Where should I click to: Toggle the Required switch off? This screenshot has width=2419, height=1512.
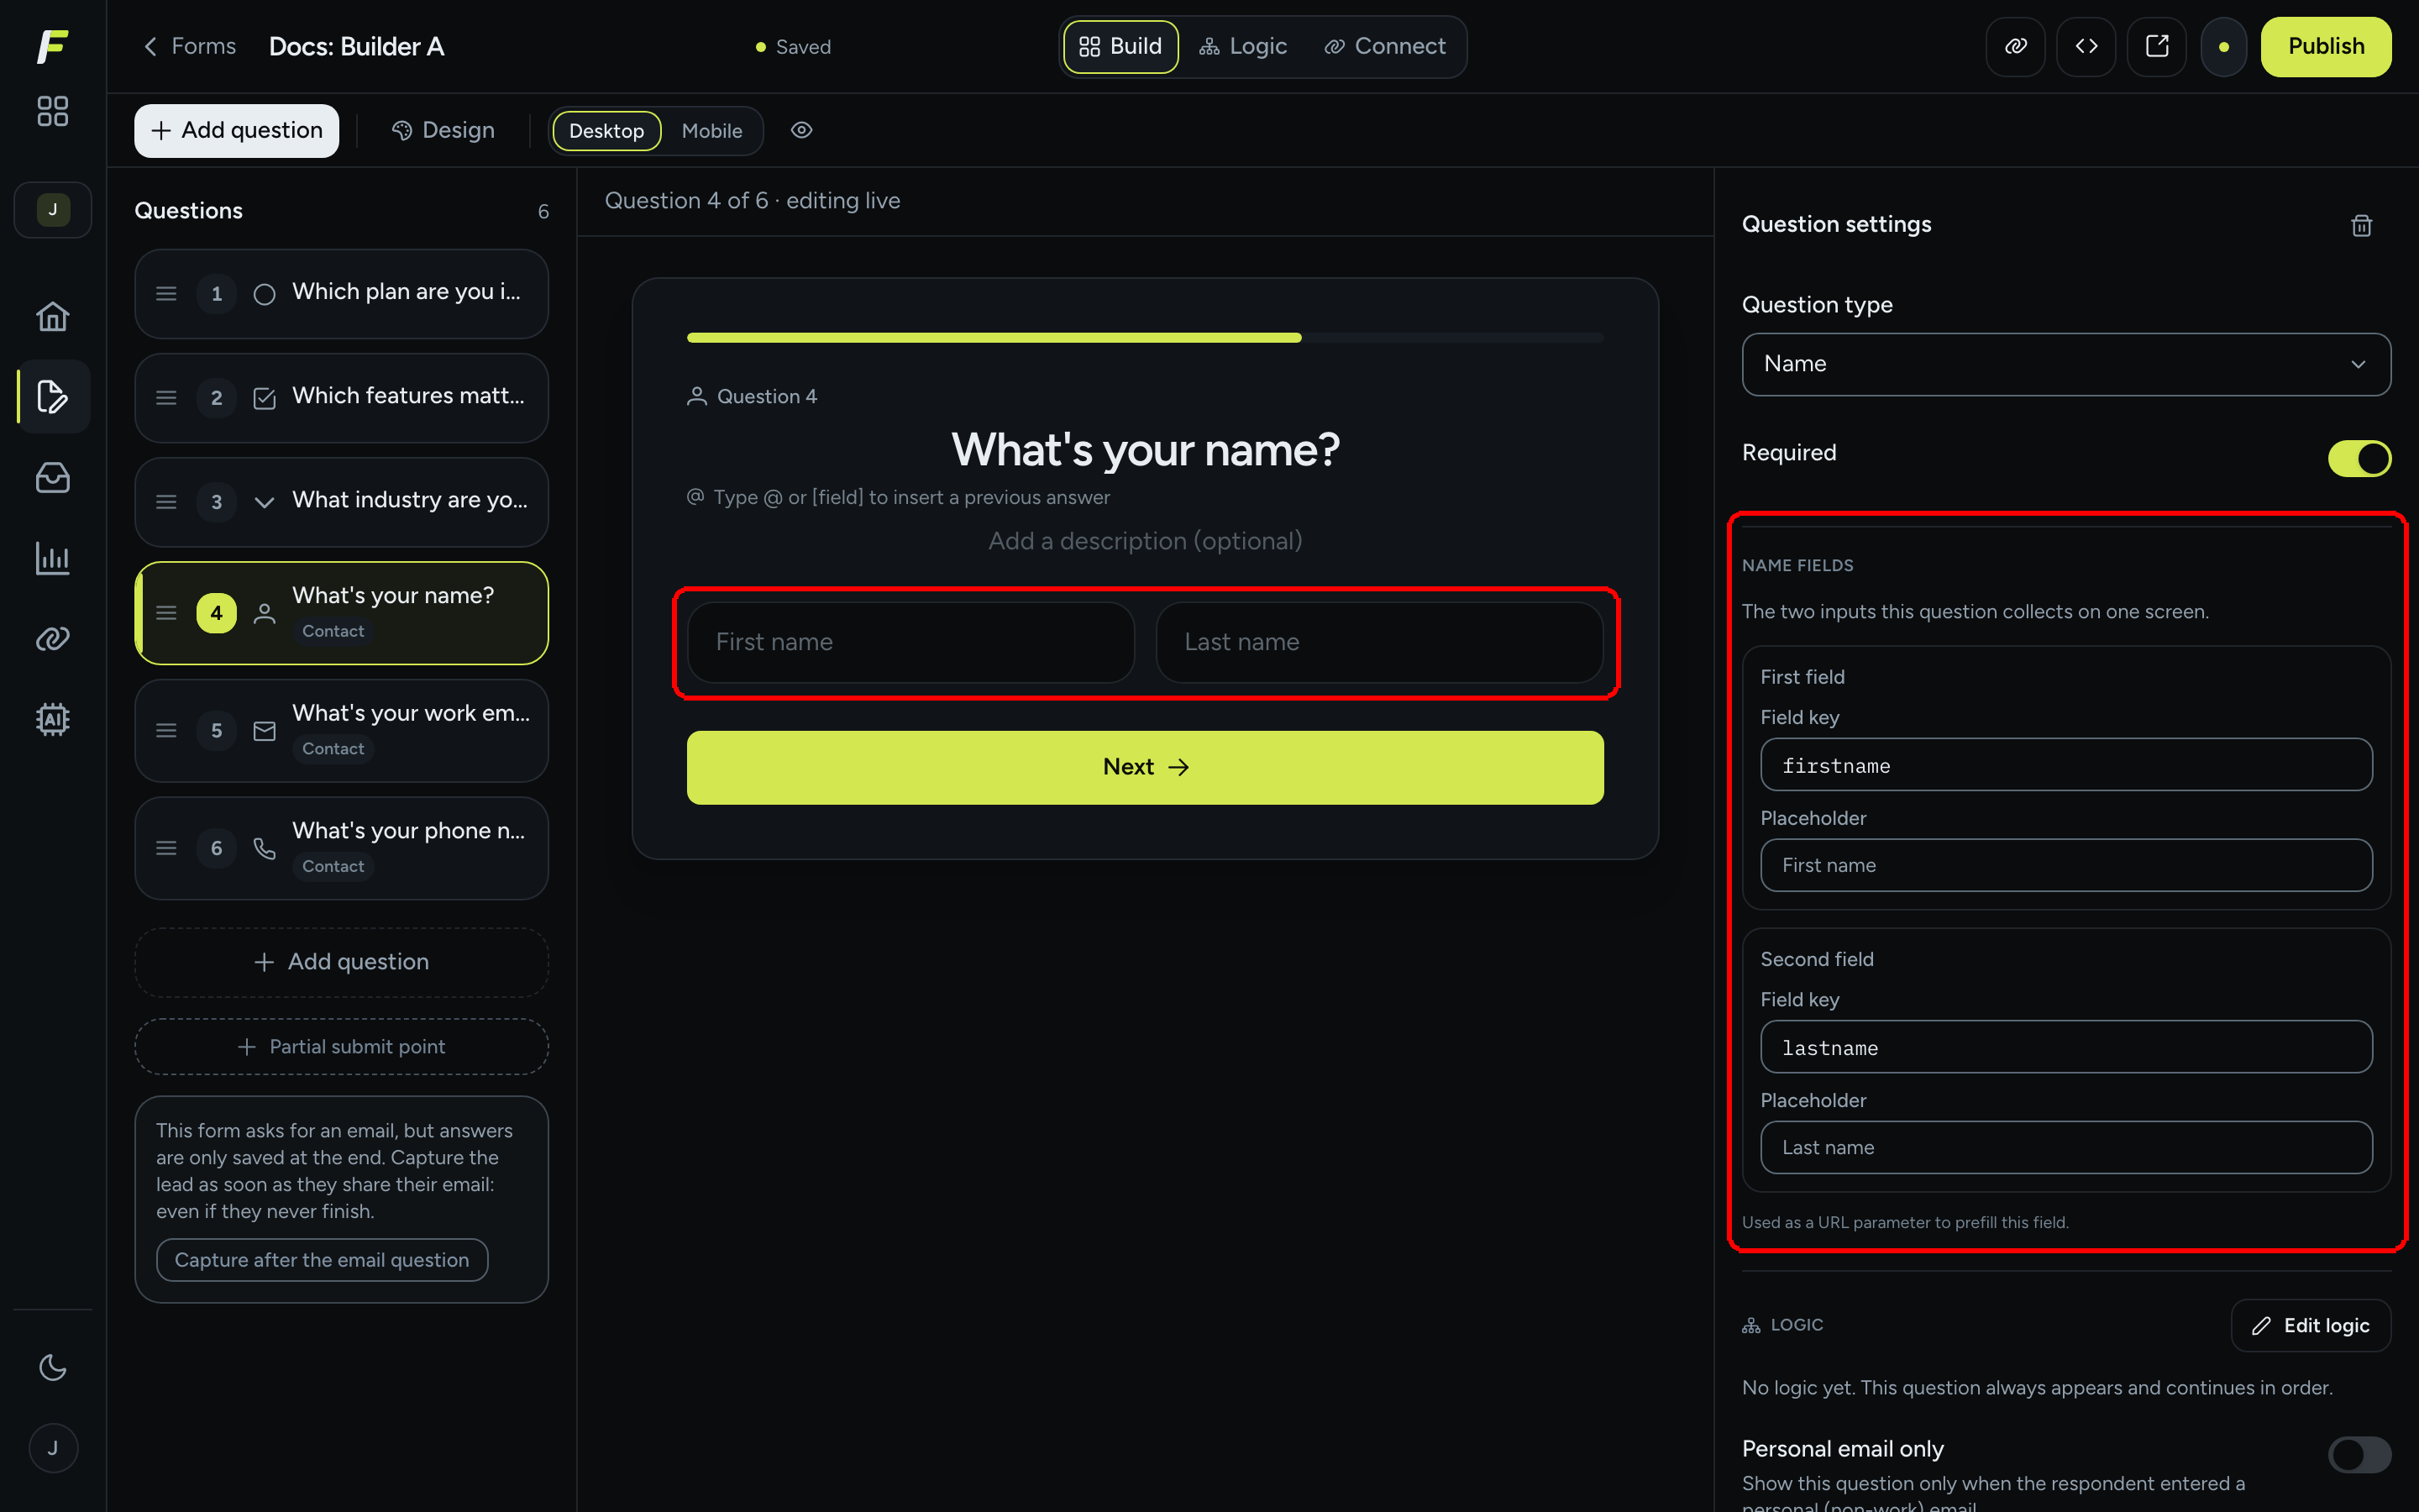click(x=2359, y=459)
